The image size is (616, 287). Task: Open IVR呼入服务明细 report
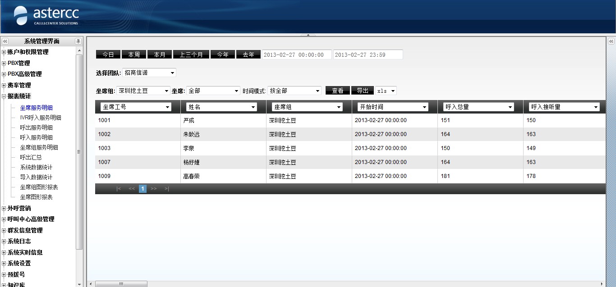click(x=41, y=118)
